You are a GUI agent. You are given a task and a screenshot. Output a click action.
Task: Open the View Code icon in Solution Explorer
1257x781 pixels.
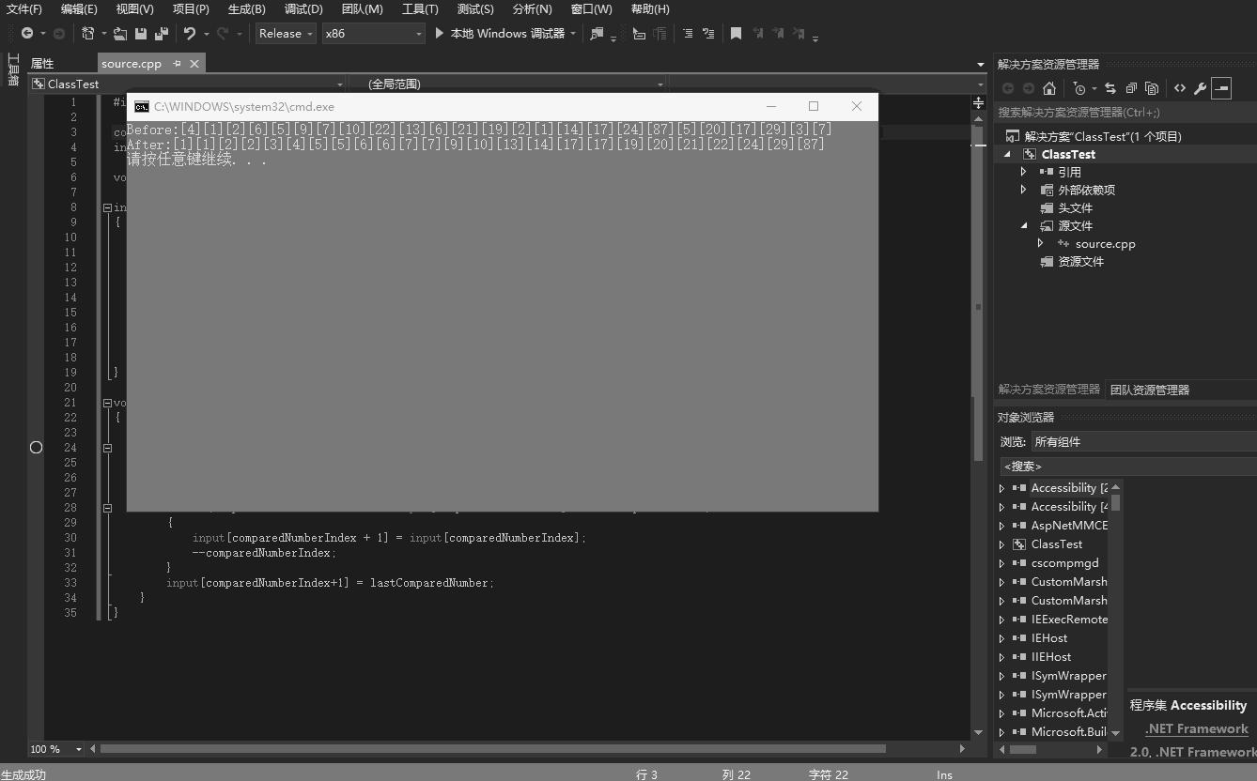pyautogui.click(x=1180, y=87)
